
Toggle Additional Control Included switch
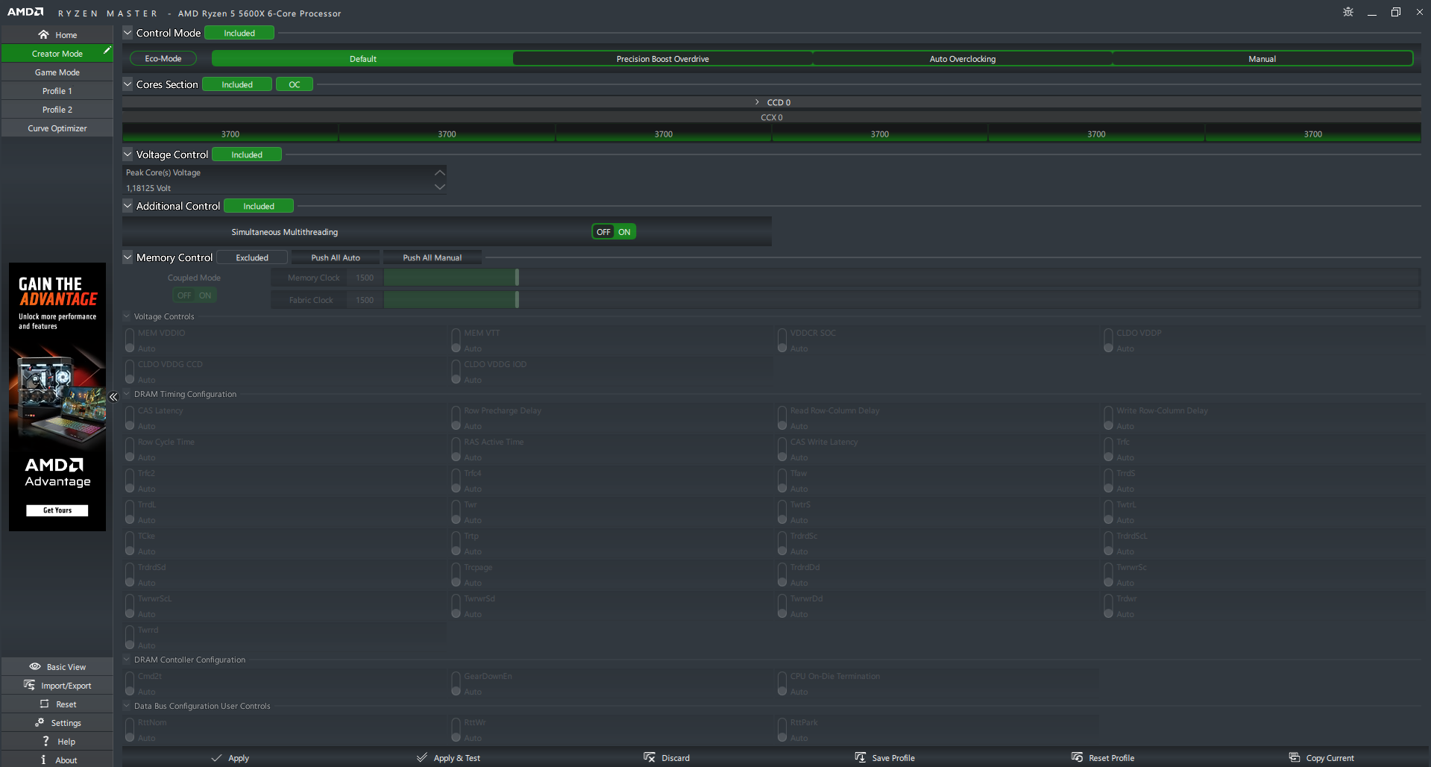pyautogui.click(x=259, y=206)
